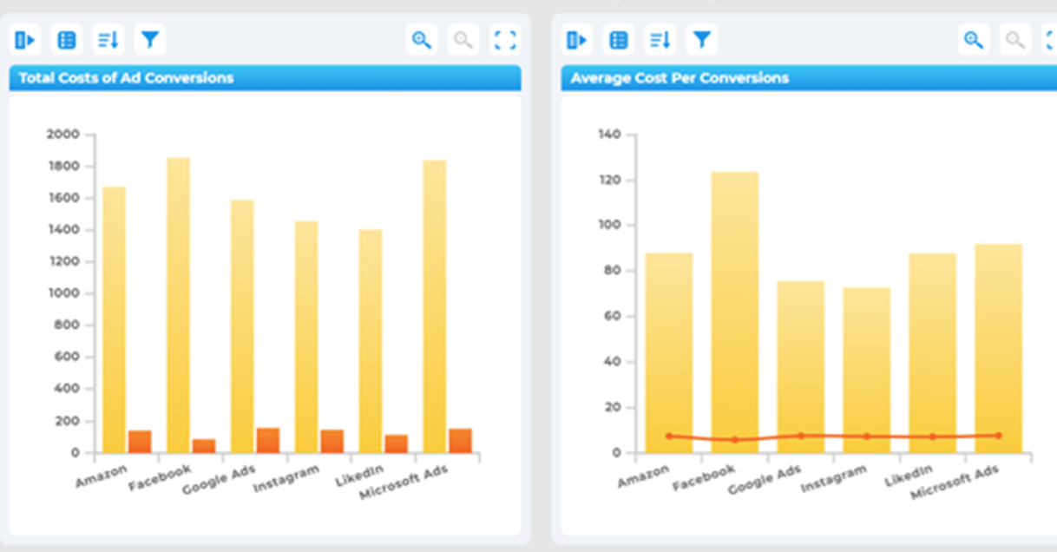This screenshot has height=552, width=1057.
Task: Click the drill-down play icon in Total Costs panel
Action: [x=25, y=39]
